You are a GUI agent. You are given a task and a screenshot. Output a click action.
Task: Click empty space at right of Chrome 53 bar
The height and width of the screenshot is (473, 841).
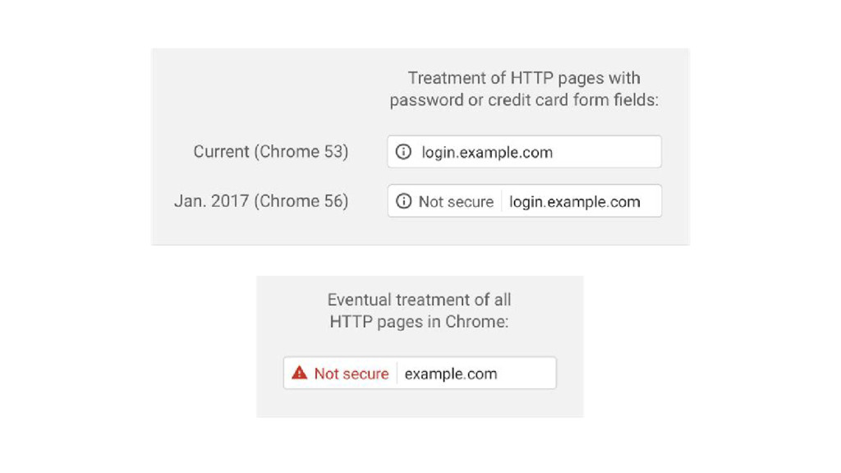(x=606, y=152)
